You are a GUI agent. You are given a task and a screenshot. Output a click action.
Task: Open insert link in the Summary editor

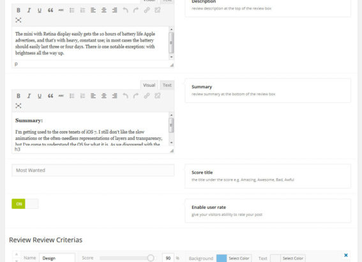point(147,96)
